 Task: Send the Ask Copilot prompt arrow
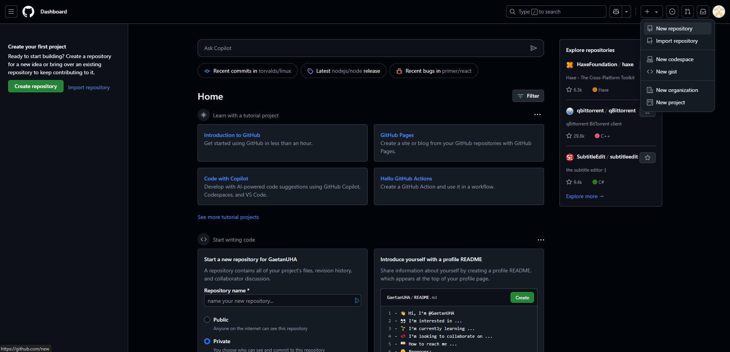point(533,48)
